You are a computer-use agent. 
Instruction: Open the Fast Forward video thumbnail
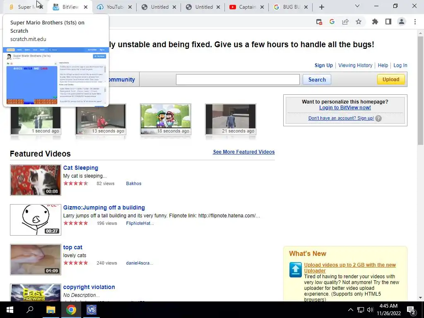point(36,293)
